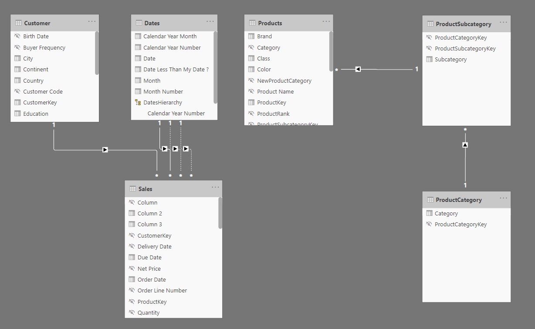Click the DatesHierarchy hierarchy icon

[x=138, y=102]
